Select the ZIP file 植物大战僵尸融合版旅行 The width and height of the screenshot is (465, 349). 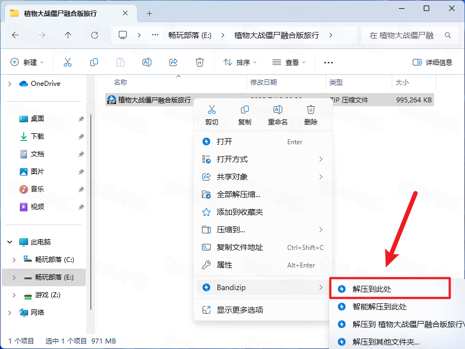[270, 100]
